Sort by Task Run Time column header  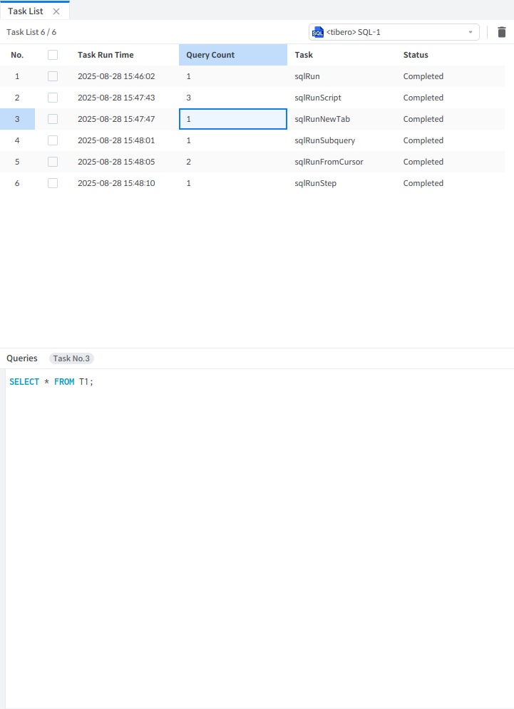click(106, 55)
